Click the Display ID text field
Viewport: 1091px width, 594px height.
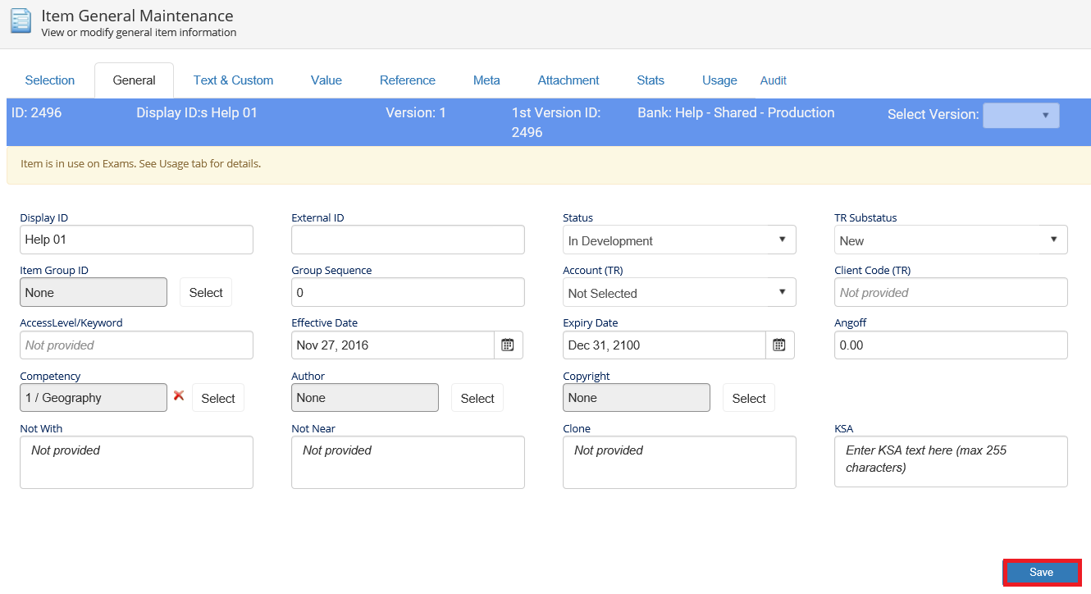[x=136, y=240]
